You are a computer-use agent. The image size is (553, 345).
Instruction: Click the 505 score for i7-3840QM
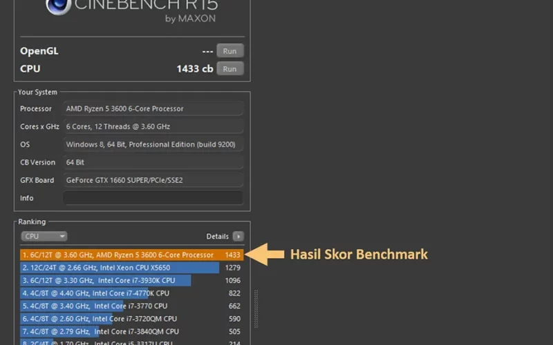pos(234,331)
